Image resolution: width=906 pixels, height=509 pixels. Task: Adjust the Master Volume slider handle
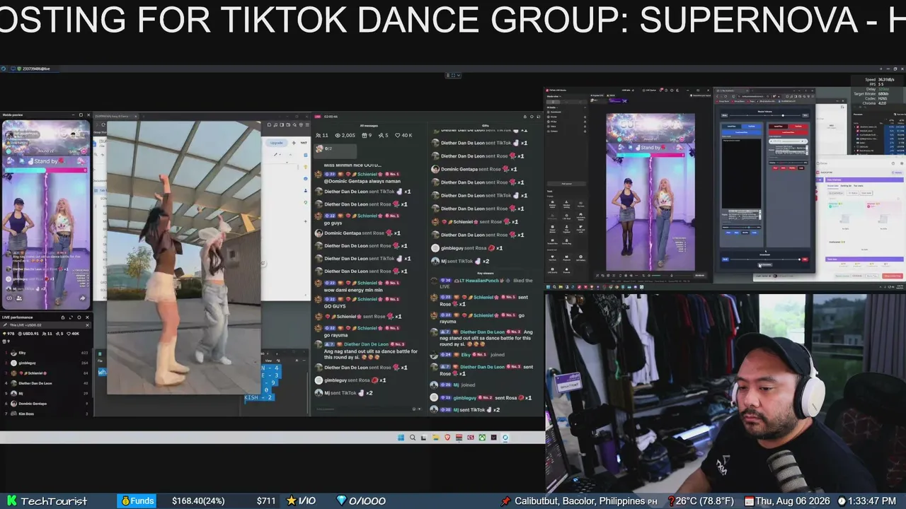pos(782,115)
